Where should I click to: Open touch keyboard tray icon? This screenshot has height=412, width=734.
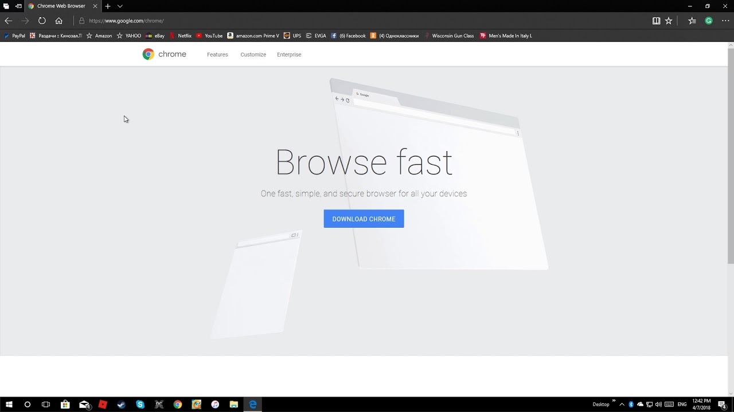(669, 405)
